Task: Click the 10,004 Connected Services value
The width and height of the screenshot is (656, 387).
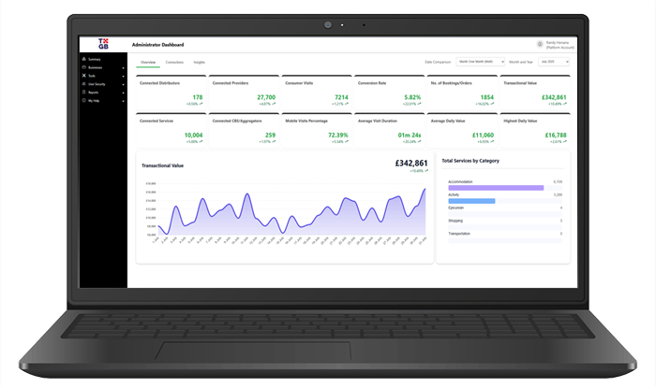Action: coord(193,136)
